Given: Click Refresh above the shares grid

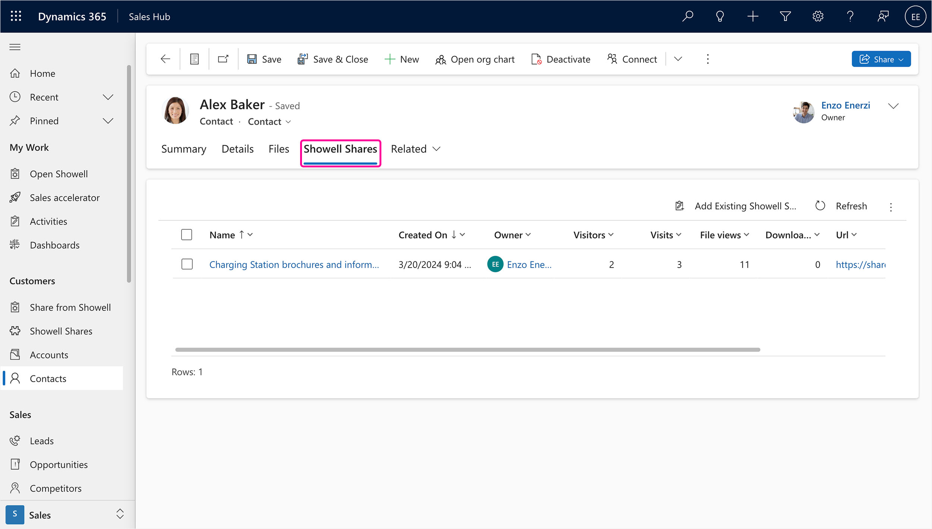Looking at the screenshot, I should pyautogui.click(x=851, y=206).
